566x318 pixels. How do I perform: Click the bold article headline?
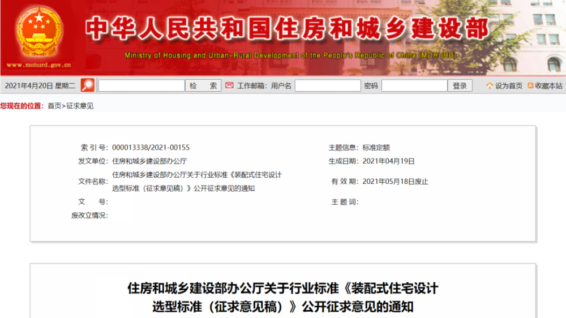283,298
